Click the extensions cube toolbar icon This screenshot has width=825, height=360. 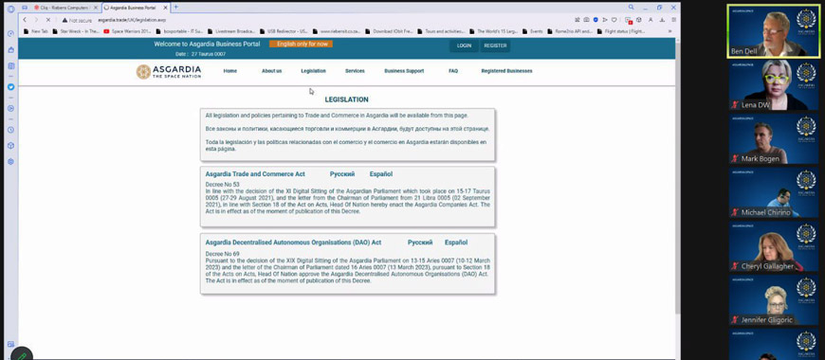click(x=638, y=20)
